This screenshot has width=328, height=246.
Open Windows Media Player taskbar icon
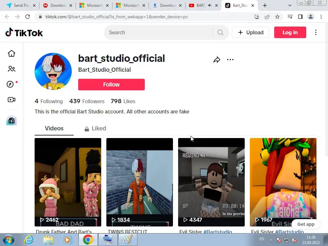click(67, 240)
